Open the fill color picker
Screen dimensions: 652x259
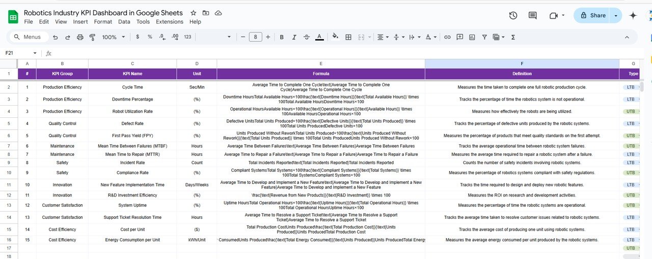(335, 37)
